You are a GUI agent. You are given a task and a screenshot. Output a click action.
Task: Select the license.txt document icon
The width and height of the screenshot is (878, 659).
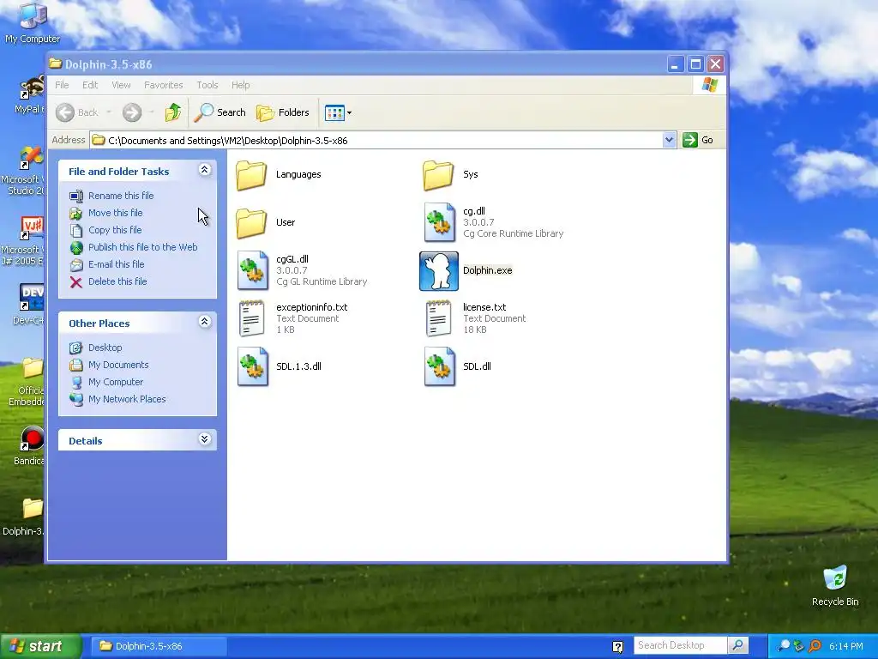(x=438, y=318)
